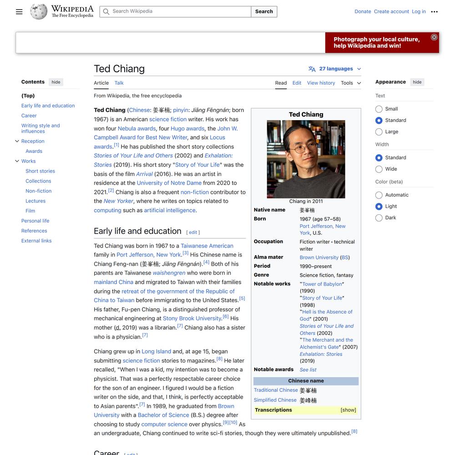Select Wide width option

379,169
